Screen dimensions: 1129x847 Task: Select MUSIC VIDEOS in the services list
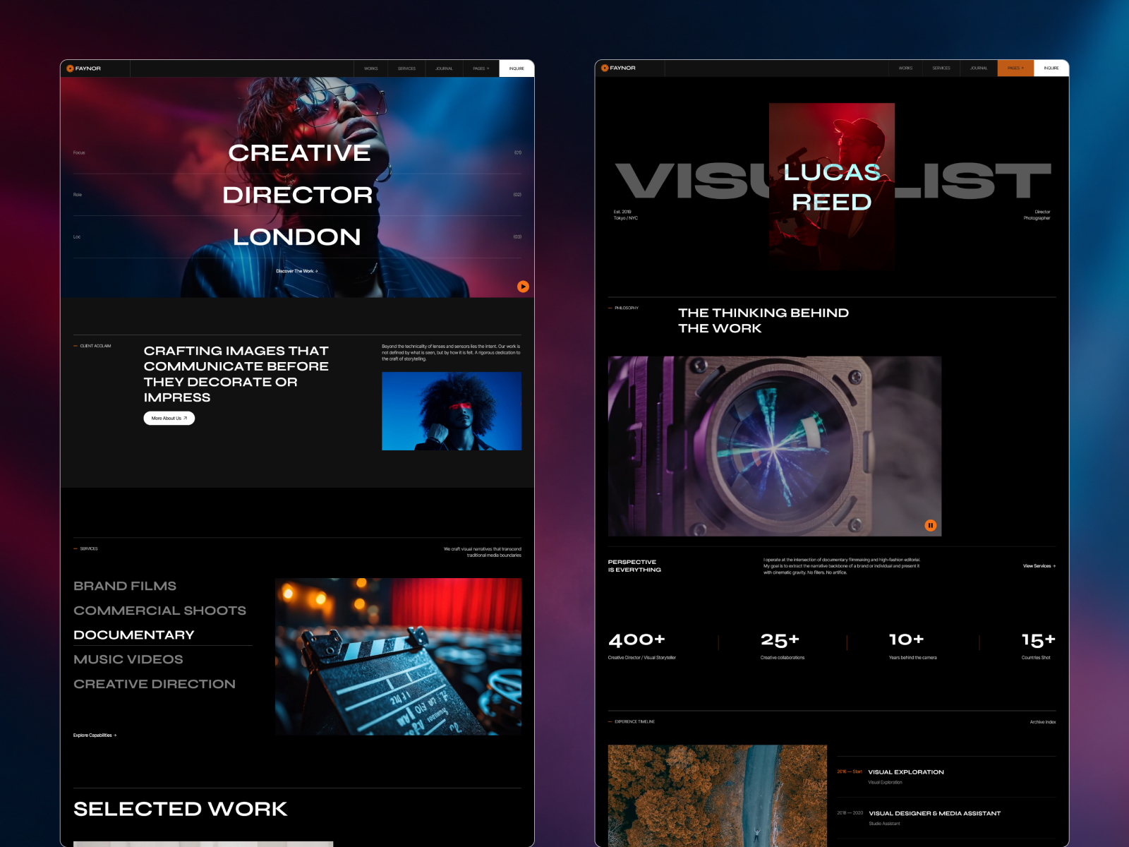[128, 659]
